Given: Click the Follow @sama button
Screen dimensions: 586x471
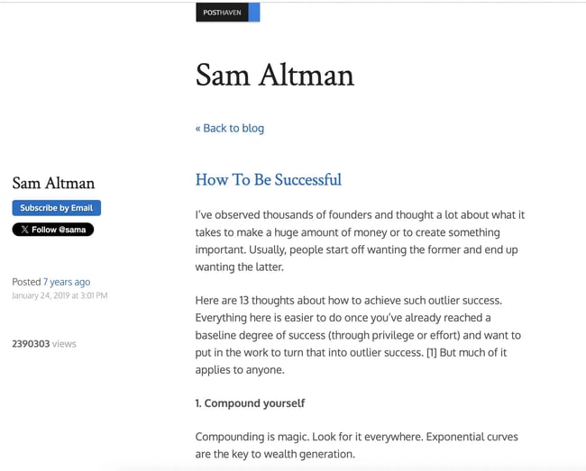Looking at the screenshot, I should (53, 230).
